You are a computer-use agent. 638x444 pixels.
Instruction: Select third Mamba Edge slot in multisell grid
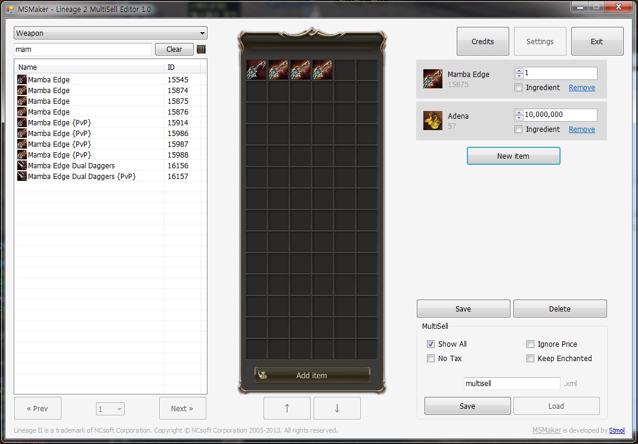pos(301,70)
